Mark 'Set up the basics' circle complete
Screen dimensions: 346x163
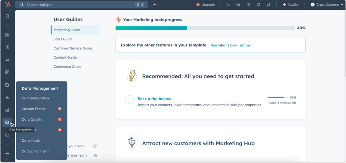click(x=129, y=100)
